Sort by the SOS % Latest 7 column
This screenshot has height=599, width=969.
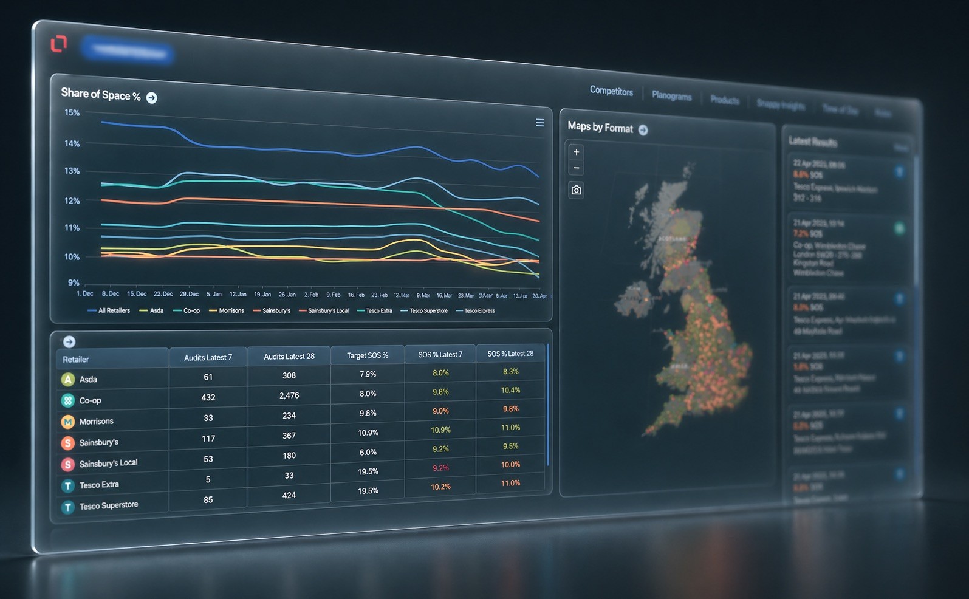coord(440,354)
